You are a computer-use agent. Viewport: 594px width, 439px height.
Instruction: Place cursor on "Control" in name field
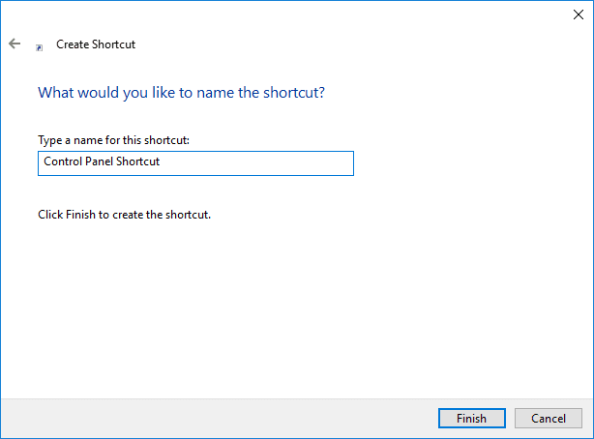[x=63, y=162]
